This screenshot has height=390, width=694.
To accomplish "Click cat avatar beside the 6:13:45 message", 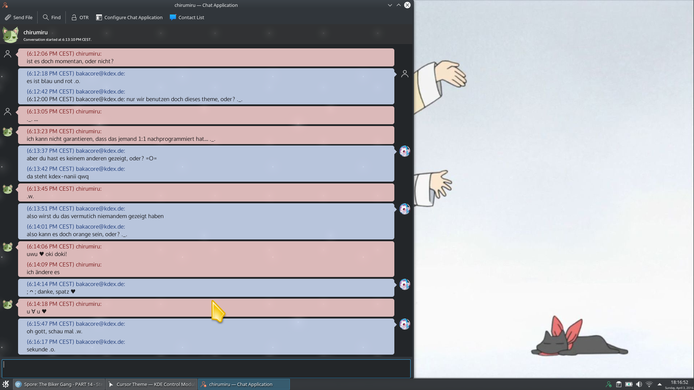I will [x=8, y=189].
